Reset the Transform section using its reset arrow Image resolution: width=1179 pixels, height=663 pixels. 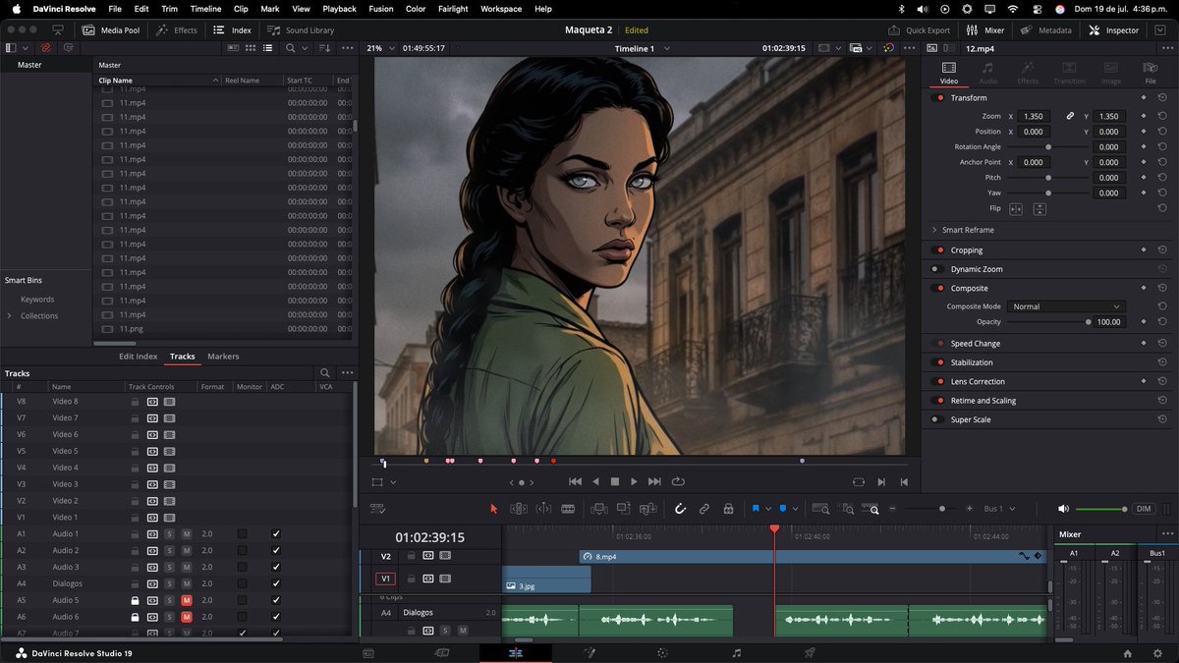tap(1162, 98)
